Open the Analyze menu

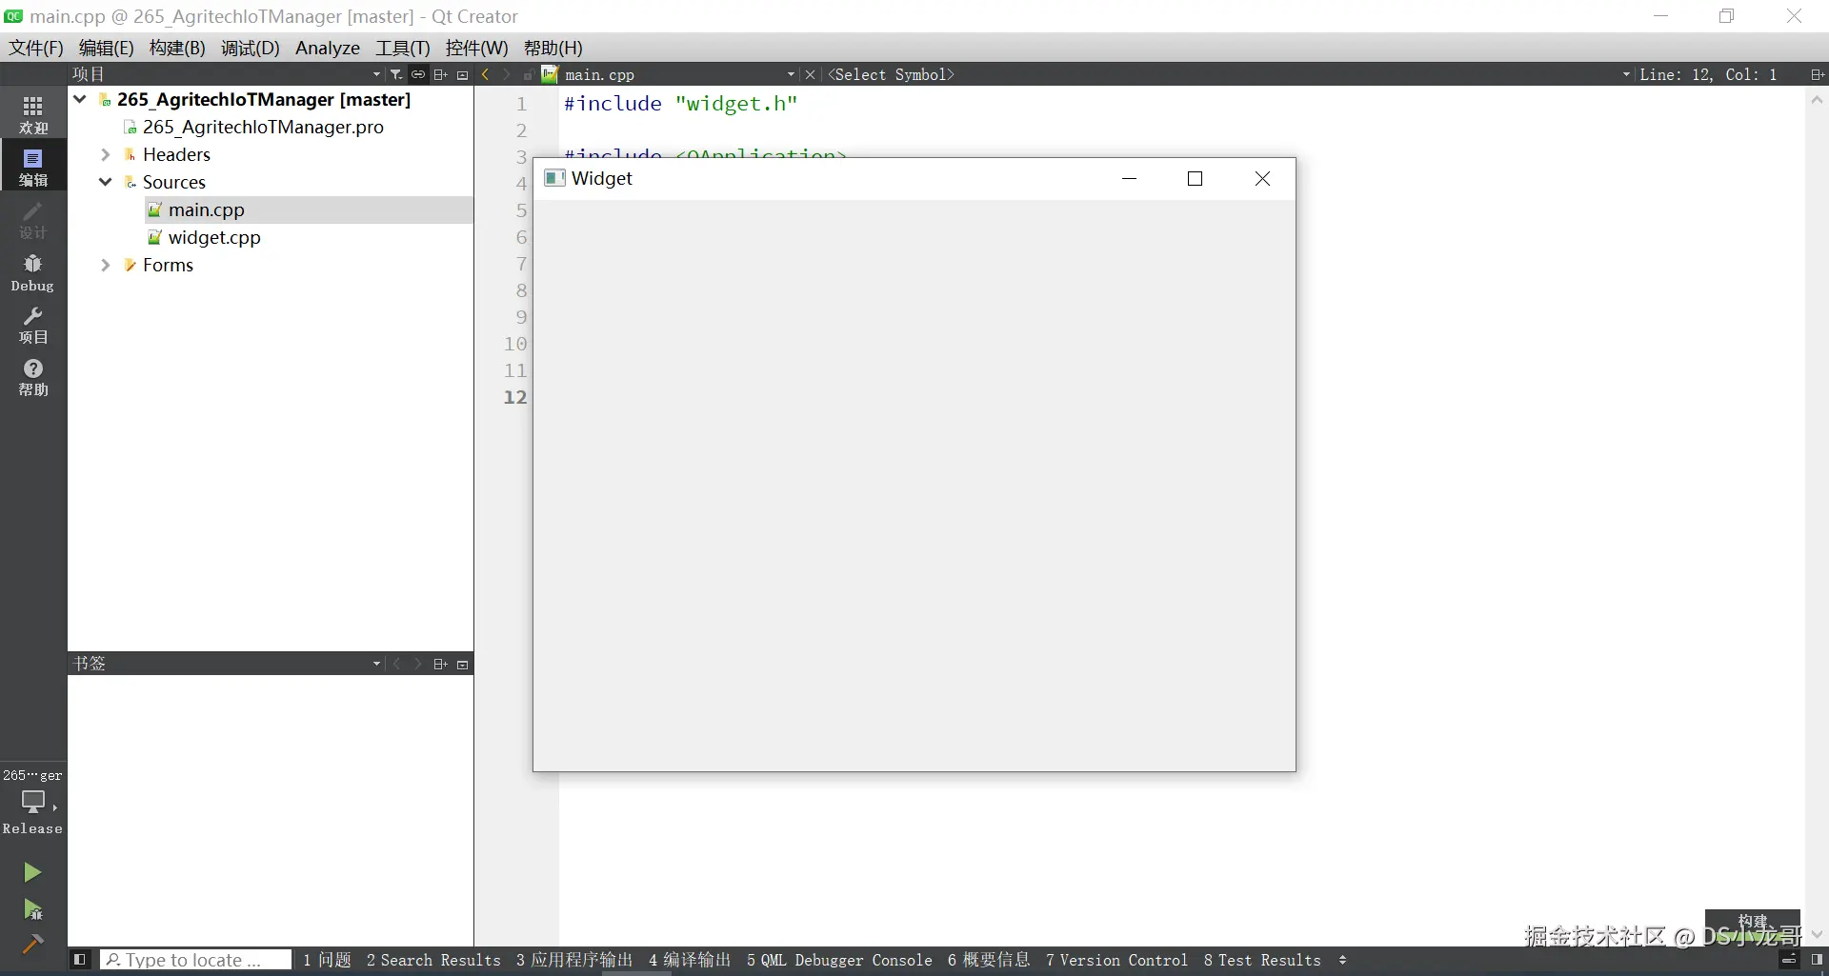pos(328,48)
